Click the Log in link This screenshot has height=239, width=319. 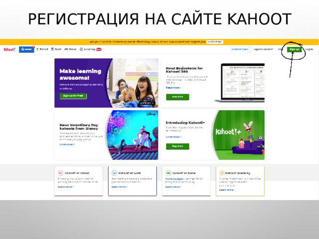pos(309,49)
